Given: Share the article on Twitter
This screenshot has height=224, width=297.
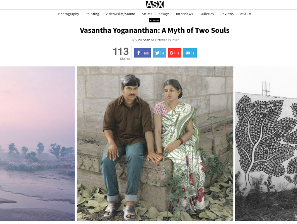Looking at the screenshot, I should point(159,53).
